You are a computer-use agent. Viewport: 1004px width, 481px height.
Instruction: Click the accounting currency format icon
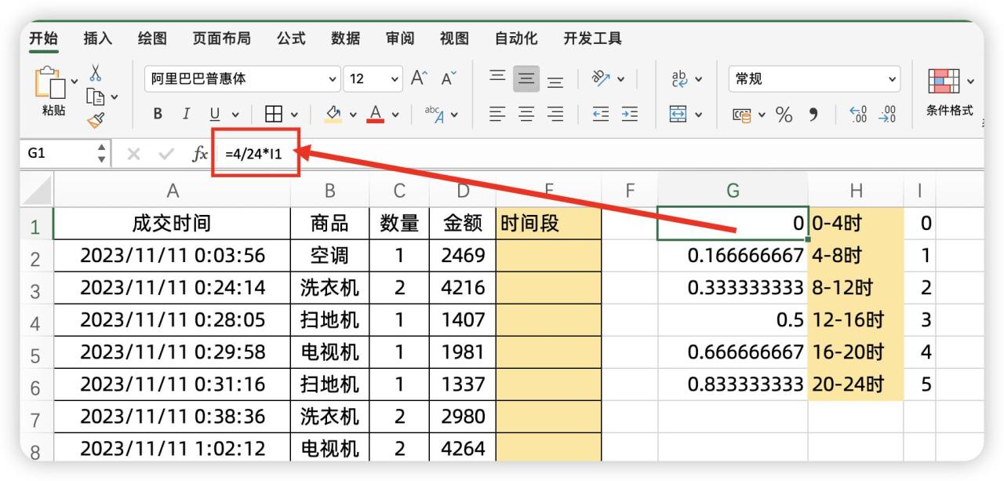coord(742,115)
